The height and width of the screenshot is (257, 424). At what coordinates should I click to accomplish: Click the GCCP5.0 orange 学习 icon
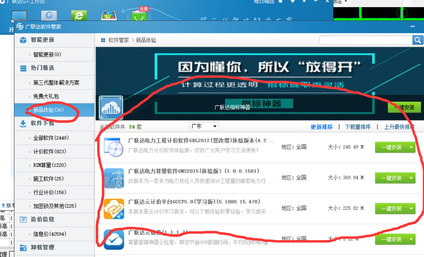point(114,209)
